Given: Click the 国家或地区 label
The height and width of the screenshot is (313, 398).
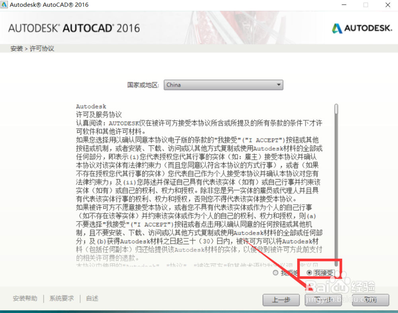Looking at the screenshot, I should pos(143,85).
